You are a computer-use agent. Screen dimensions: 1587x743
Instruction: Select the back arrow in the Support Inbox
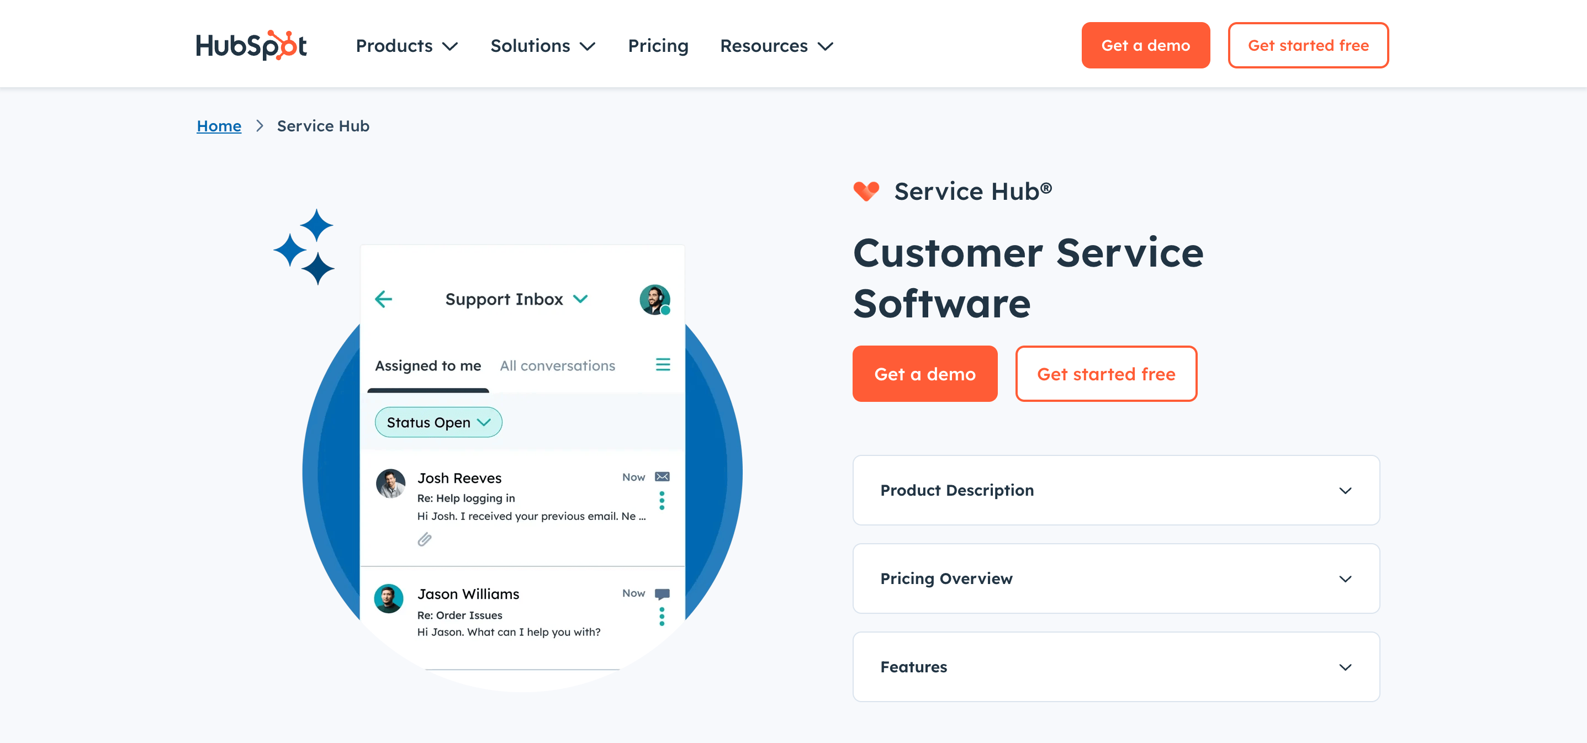[x=383, y=299]
